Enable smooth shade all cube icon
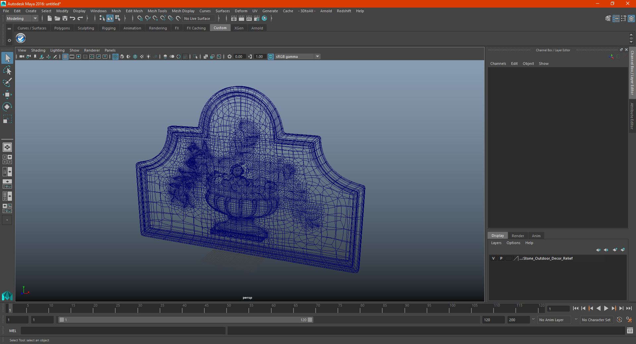This screenshot has width=636, height=344. [x=122, y=57]
